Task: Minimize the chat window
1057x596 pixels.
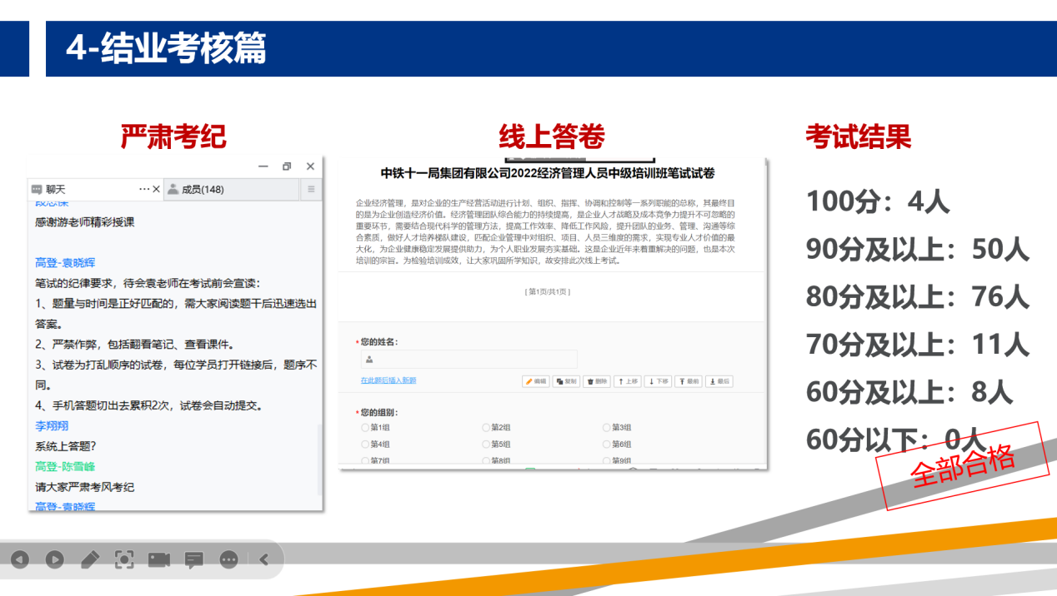Action: pyautogui.click(x=263, y=166)
